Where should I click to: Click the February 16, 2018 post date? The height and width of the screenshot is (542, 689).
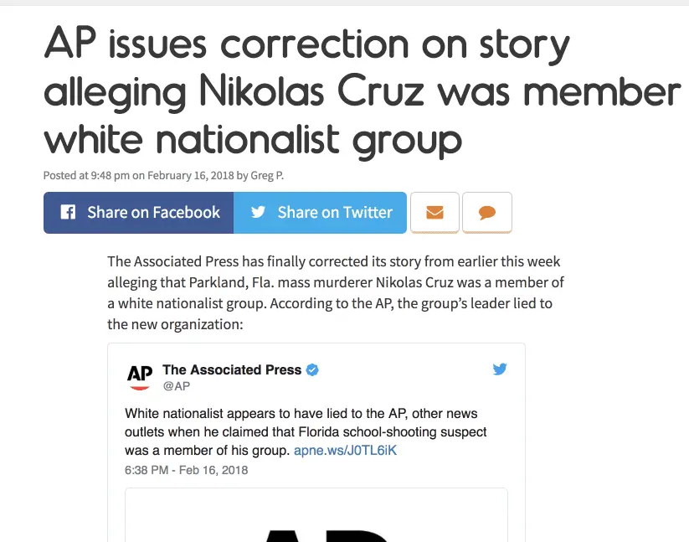191,175
